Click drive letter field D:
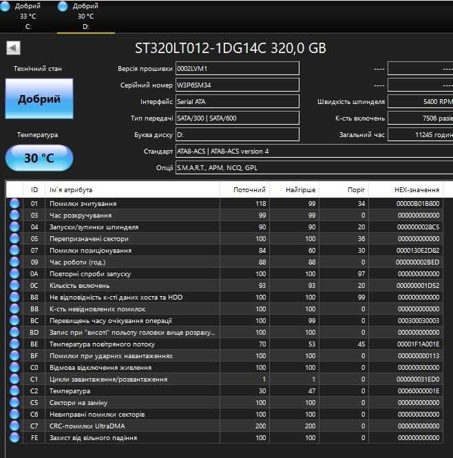Screen dimensions: 453x458 click(x=237, y=135)
